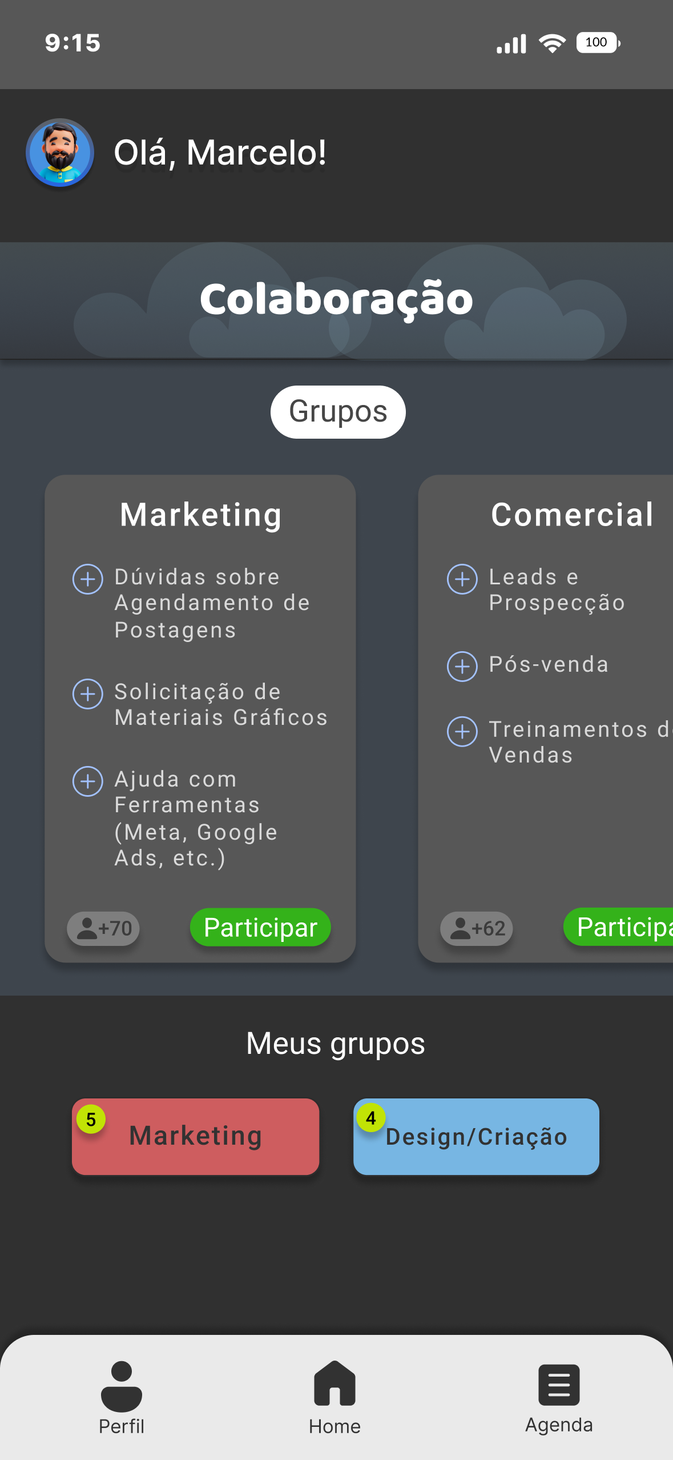Open the Perfil tab

tap(122, 1397)
